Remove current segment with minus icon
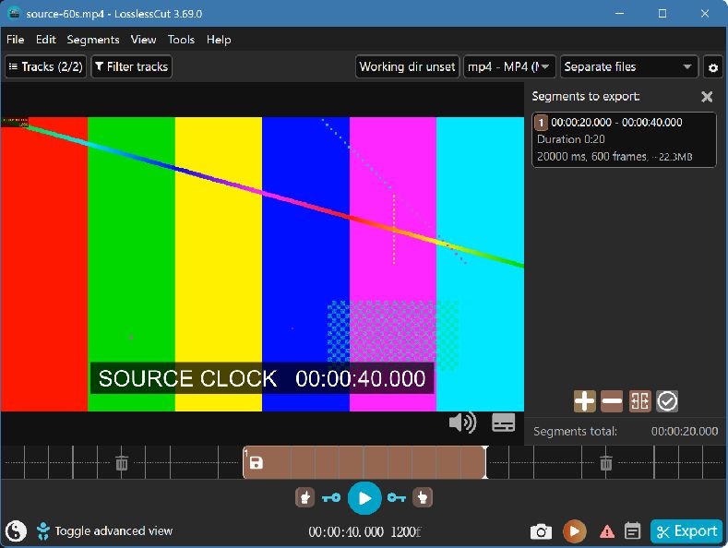The height and width of the screenshot is (548, 728). point(612,401)
